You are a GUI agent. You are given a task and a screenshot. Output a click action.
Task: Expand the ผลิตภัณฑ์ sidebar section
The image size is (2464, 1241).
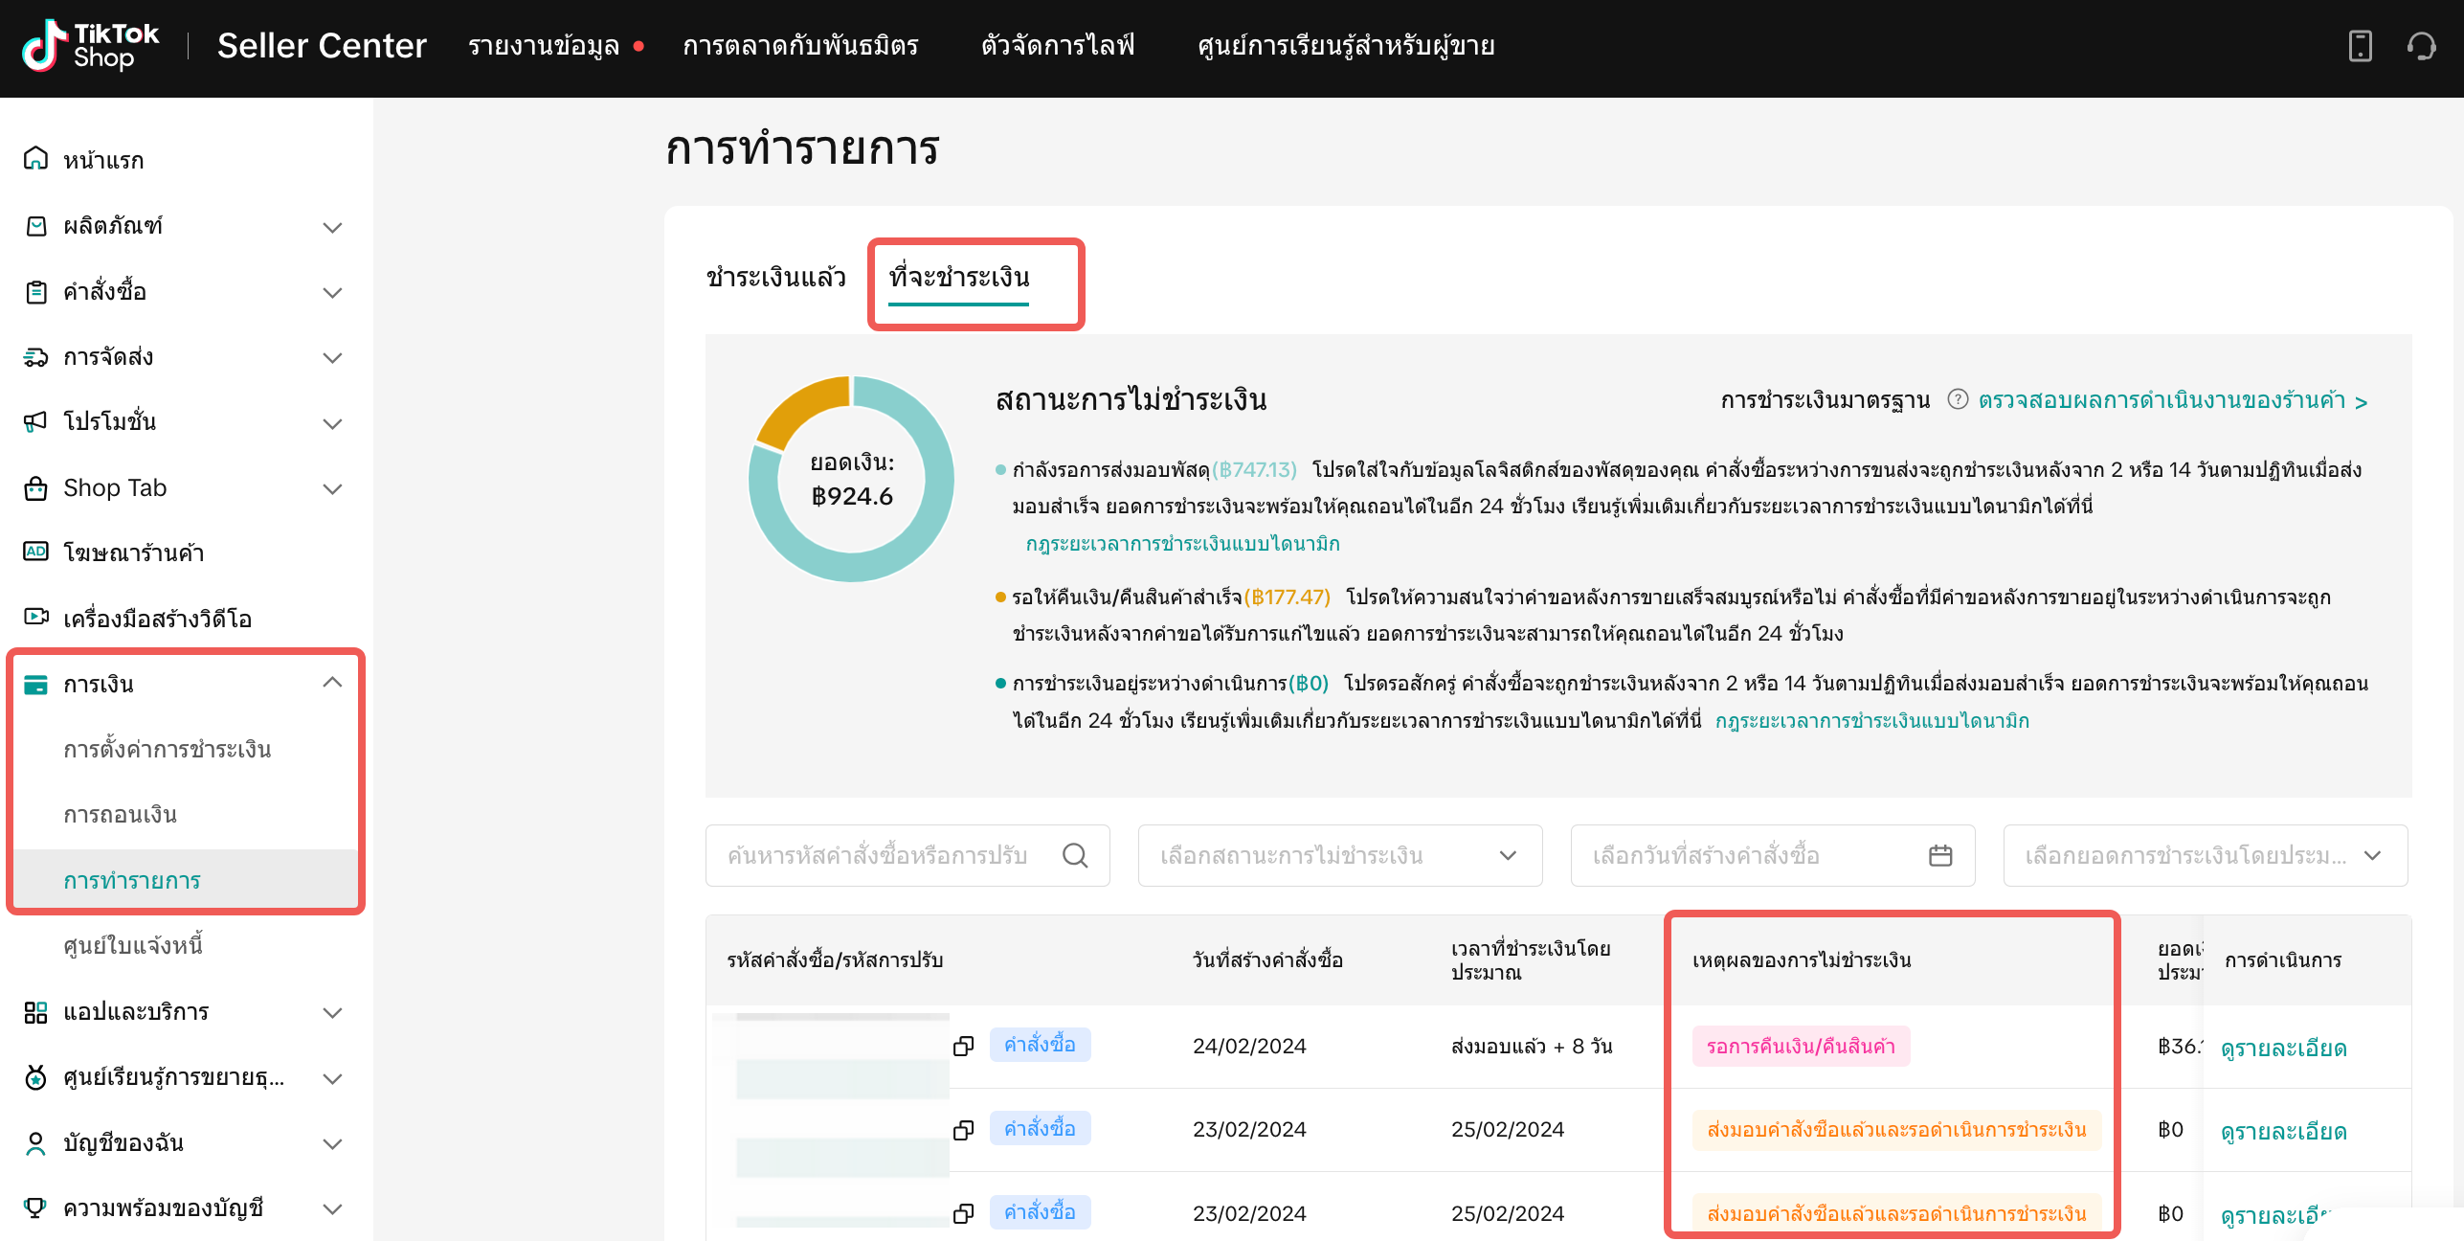click(x=332, y=227)
